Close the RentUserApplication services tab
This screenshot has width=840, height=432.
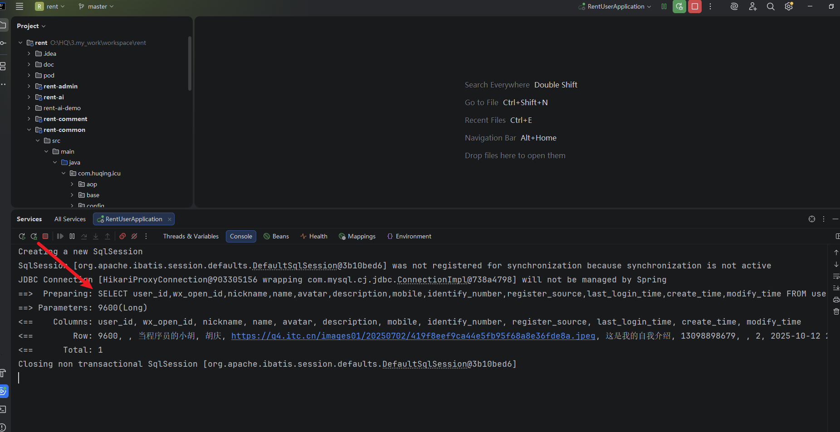[170, 219]
